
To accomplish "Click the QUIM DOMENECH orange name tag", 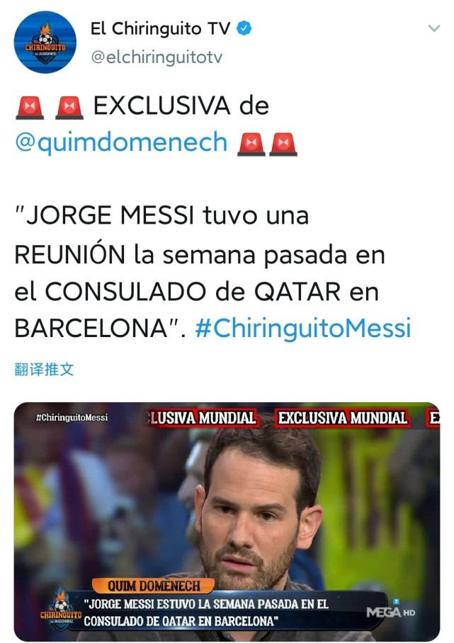I will click(x=154, y=586).
